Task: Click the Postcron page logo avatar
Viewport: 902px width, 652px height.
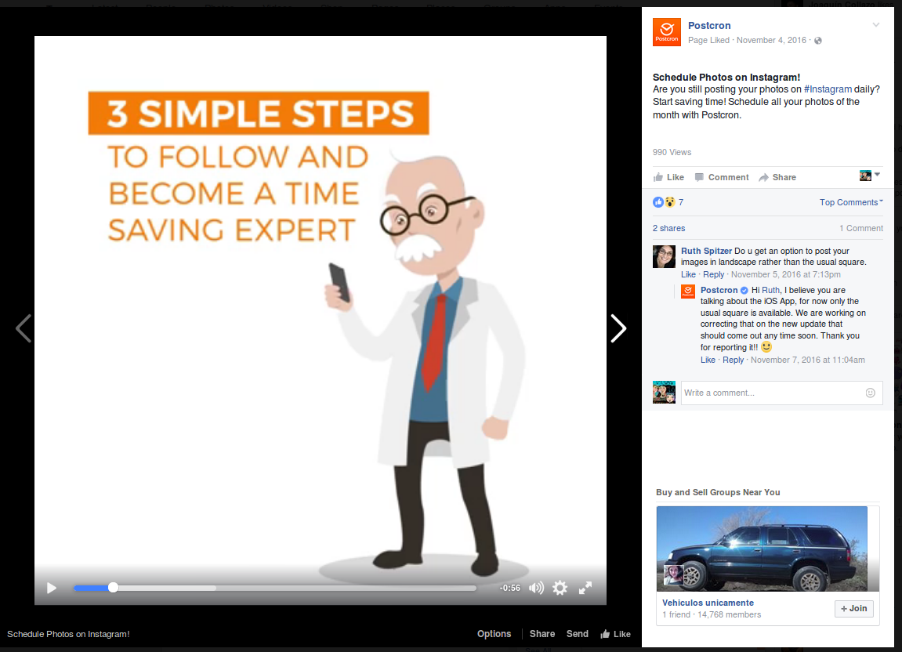Action: (666, 32)
